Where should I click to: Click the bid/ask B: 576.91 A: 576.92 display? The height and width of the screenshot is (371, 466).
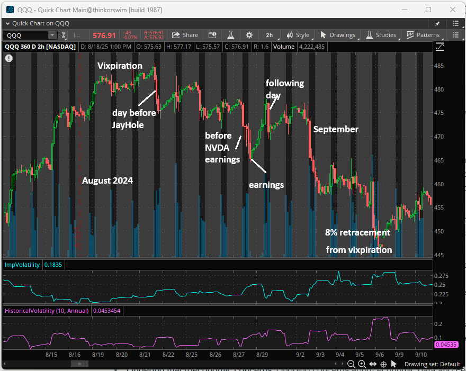coord(154,35)
